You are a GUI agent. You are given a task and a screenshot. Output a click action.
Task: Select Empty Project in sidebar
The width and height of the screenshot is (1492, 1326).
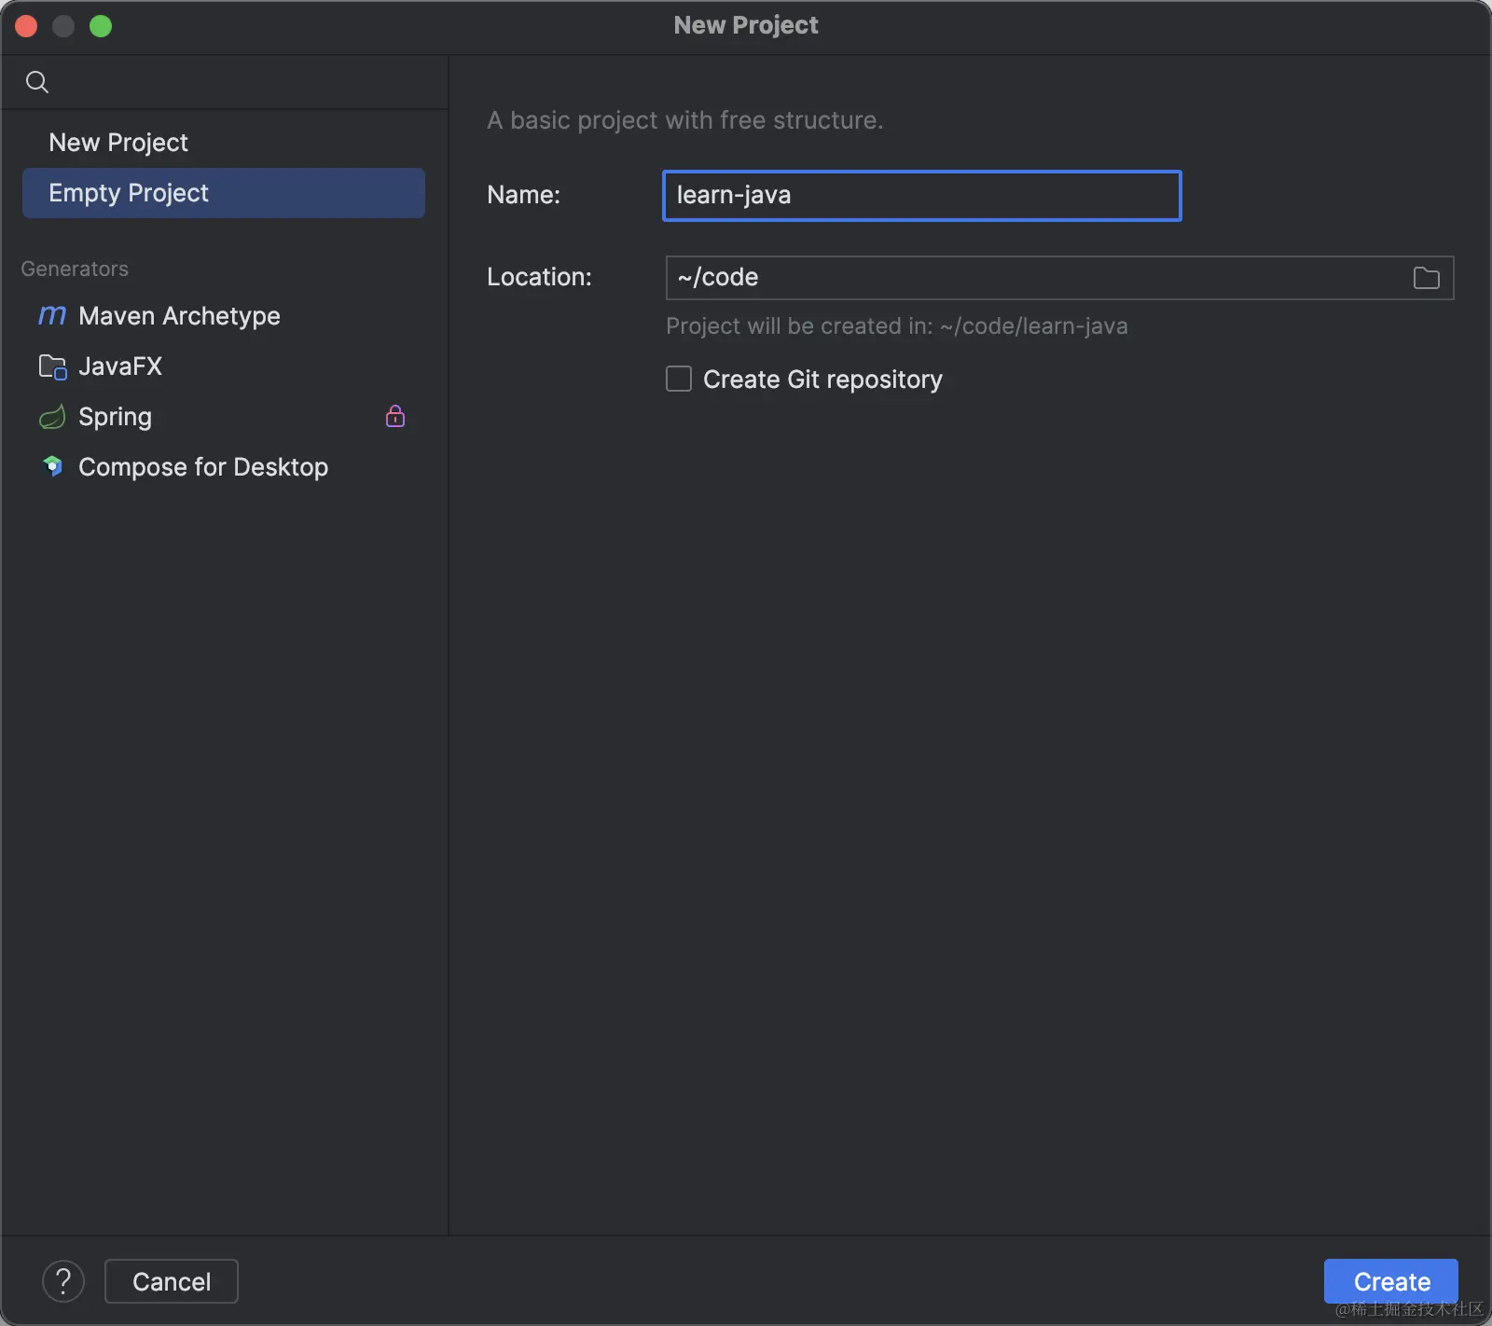tap(224, 193)
